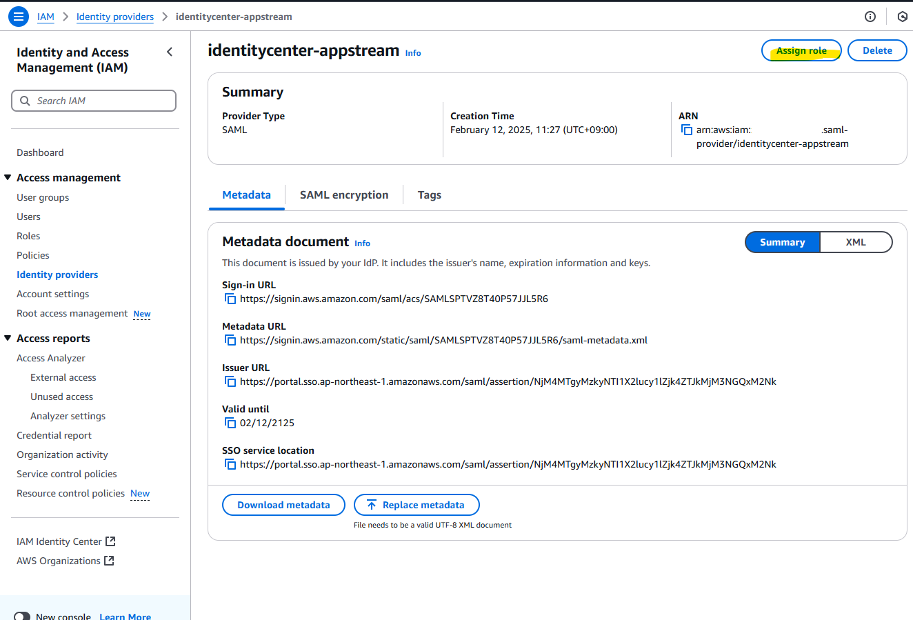Focus the Search IAM input field
The height and width of the screenshot is (620, 913).
tap(94, 101)
